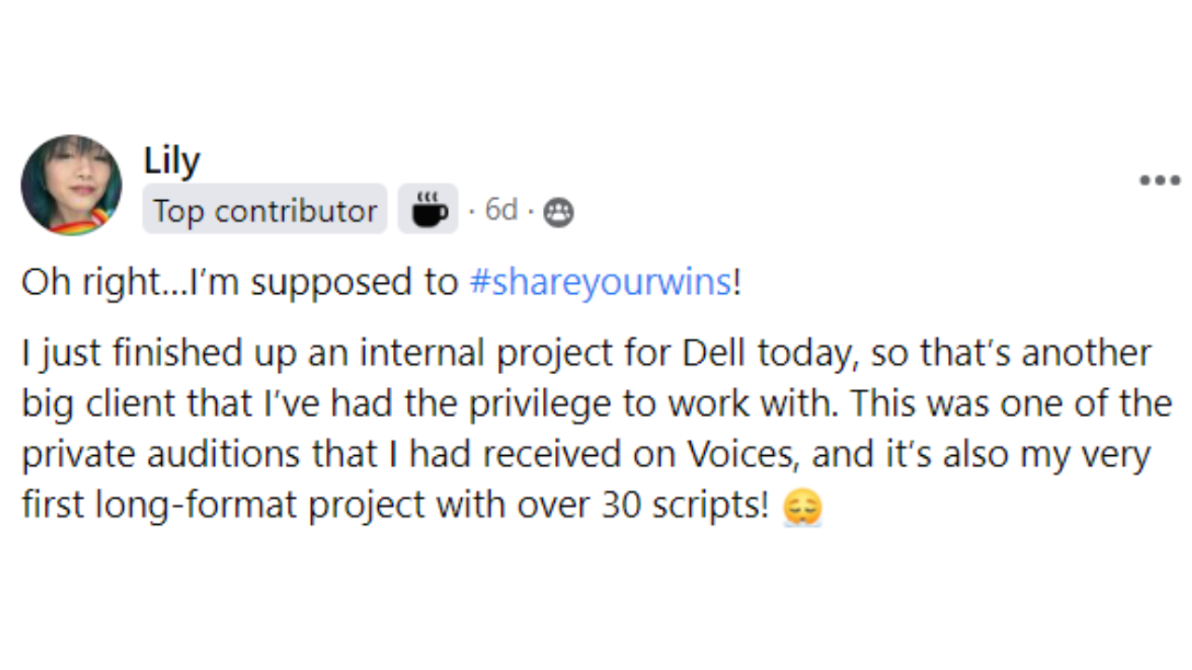Click the group audience privacy icon
Viewport: 1192px width, 670px height.
(x=558, y=213)
